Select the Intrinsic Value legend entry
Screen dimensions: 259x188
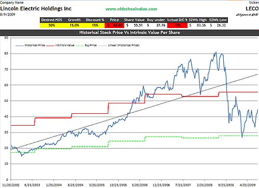pos(60,45)
